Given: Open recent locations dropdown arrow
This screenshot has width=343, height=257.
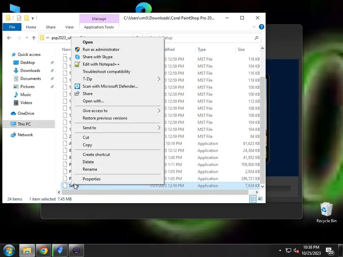Looking at the screenshot, I should pyautogui.click(x=27, y=38).
